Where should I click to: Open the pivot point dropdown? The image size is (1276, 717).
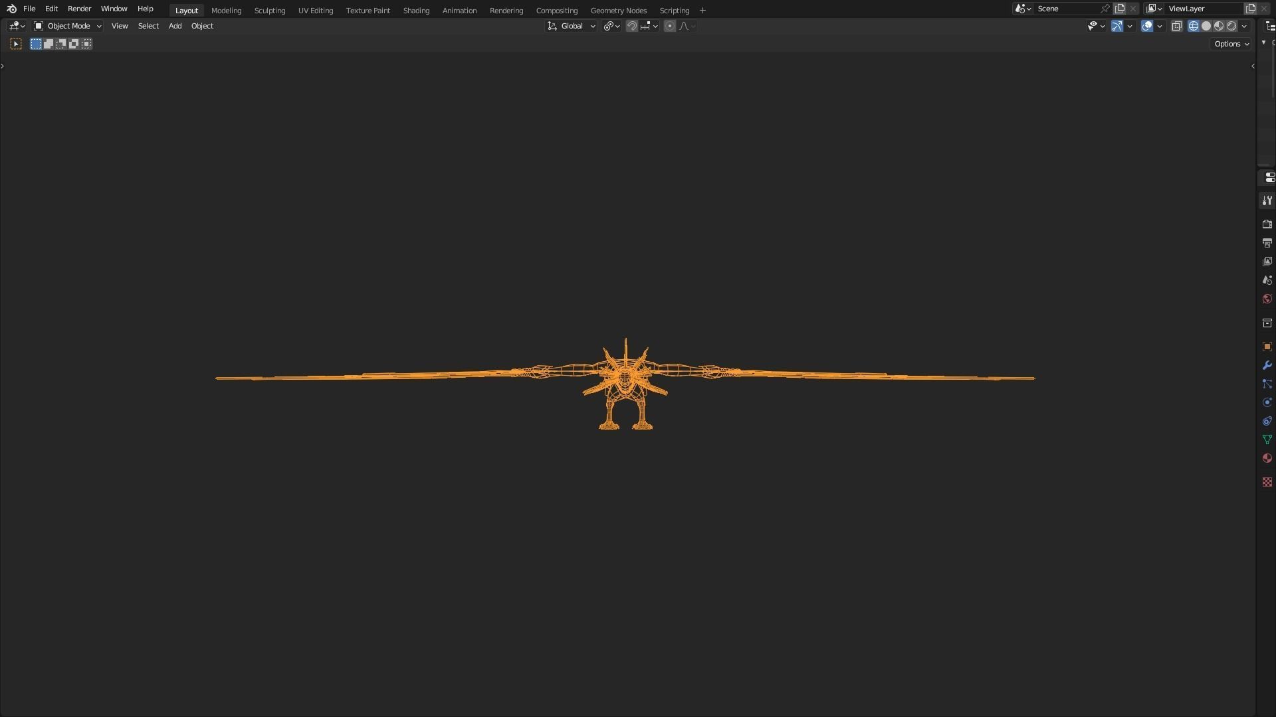(x=611, y=26)
